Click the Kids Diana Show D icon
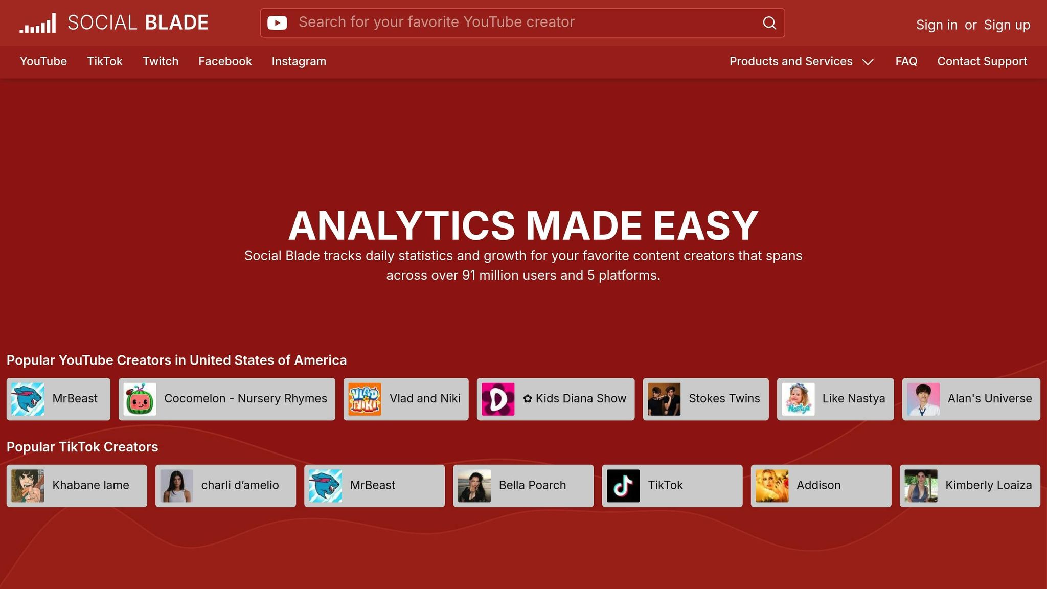 (498, 399)
